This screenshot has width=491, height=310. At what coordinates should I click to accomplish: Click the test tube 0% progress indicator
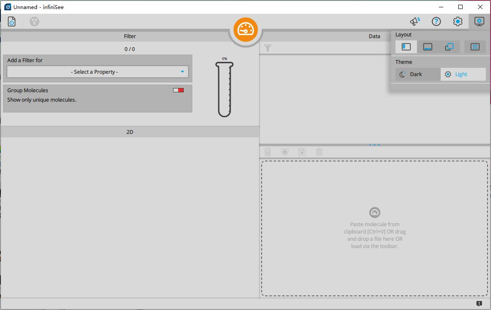click(x=225, y=88)
